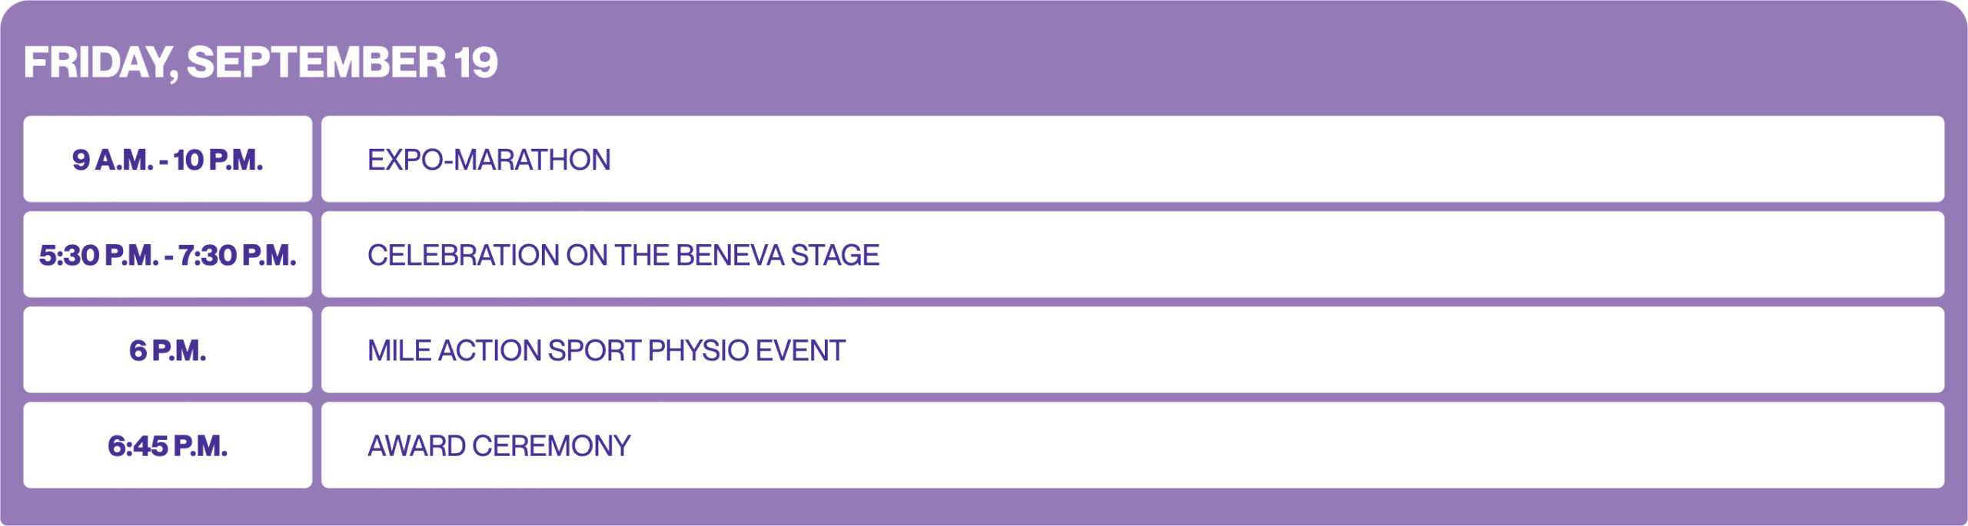Select the 5:30 P.M. - 7:30 P.M. time cell
This screenshot has width=1968, height=526.
click(168, 254)
